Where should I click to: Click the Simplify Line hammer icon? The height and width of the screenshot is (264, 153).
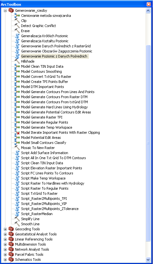coord(17,219)
